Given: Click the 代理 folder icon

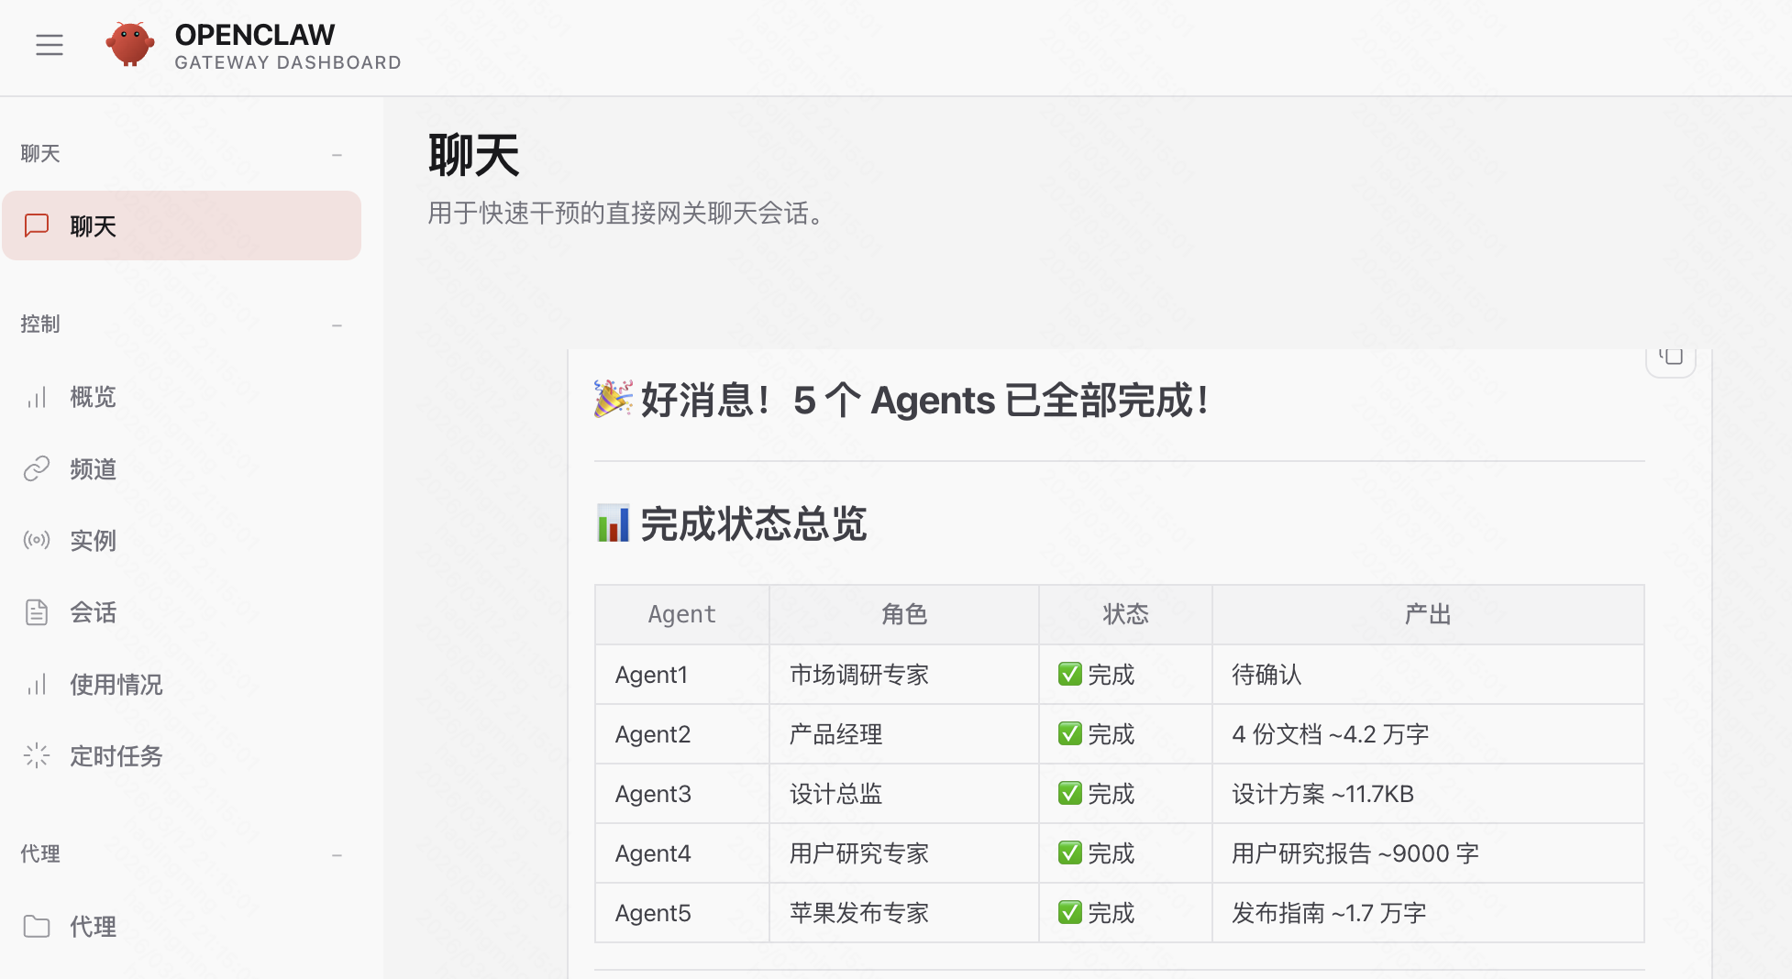Looking at the screenshot, I should click(x=37, y=926).
